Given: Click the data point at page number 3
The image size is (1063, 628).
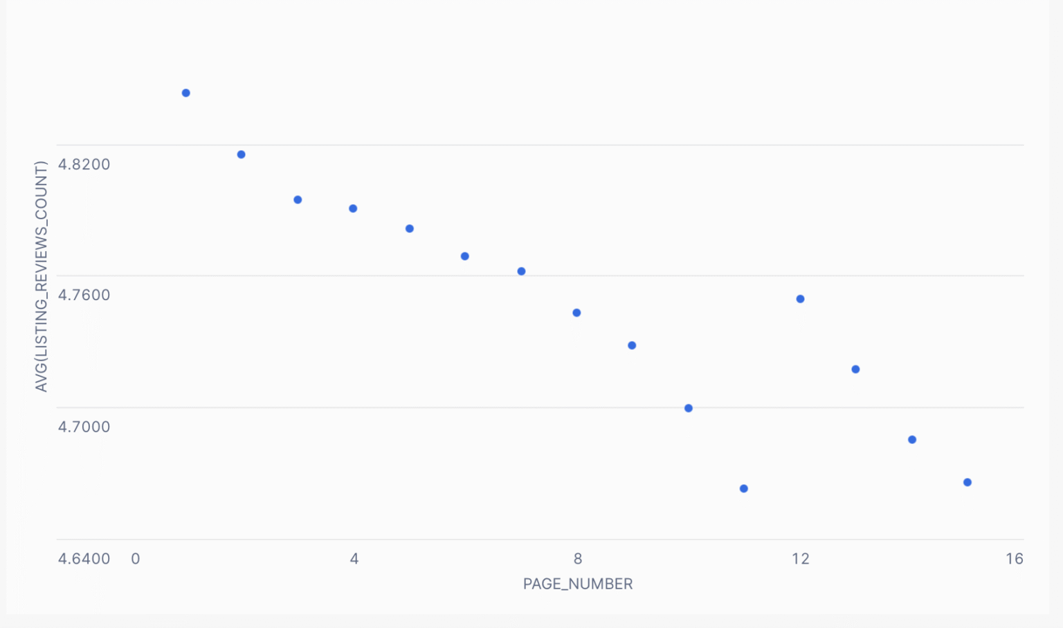Looking at the screenshot, I should pyautogui.click(x=298, y=200).
